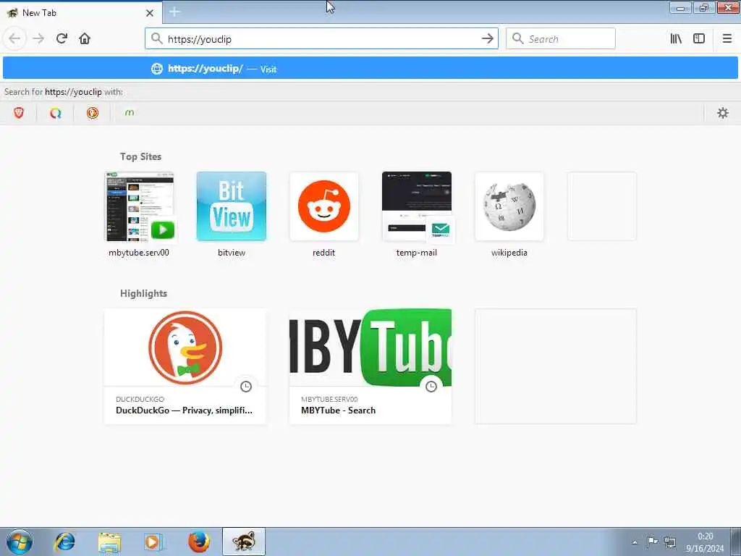Open the MBYTube - Search highlight card
741x556 pixels.
[370, 366]
